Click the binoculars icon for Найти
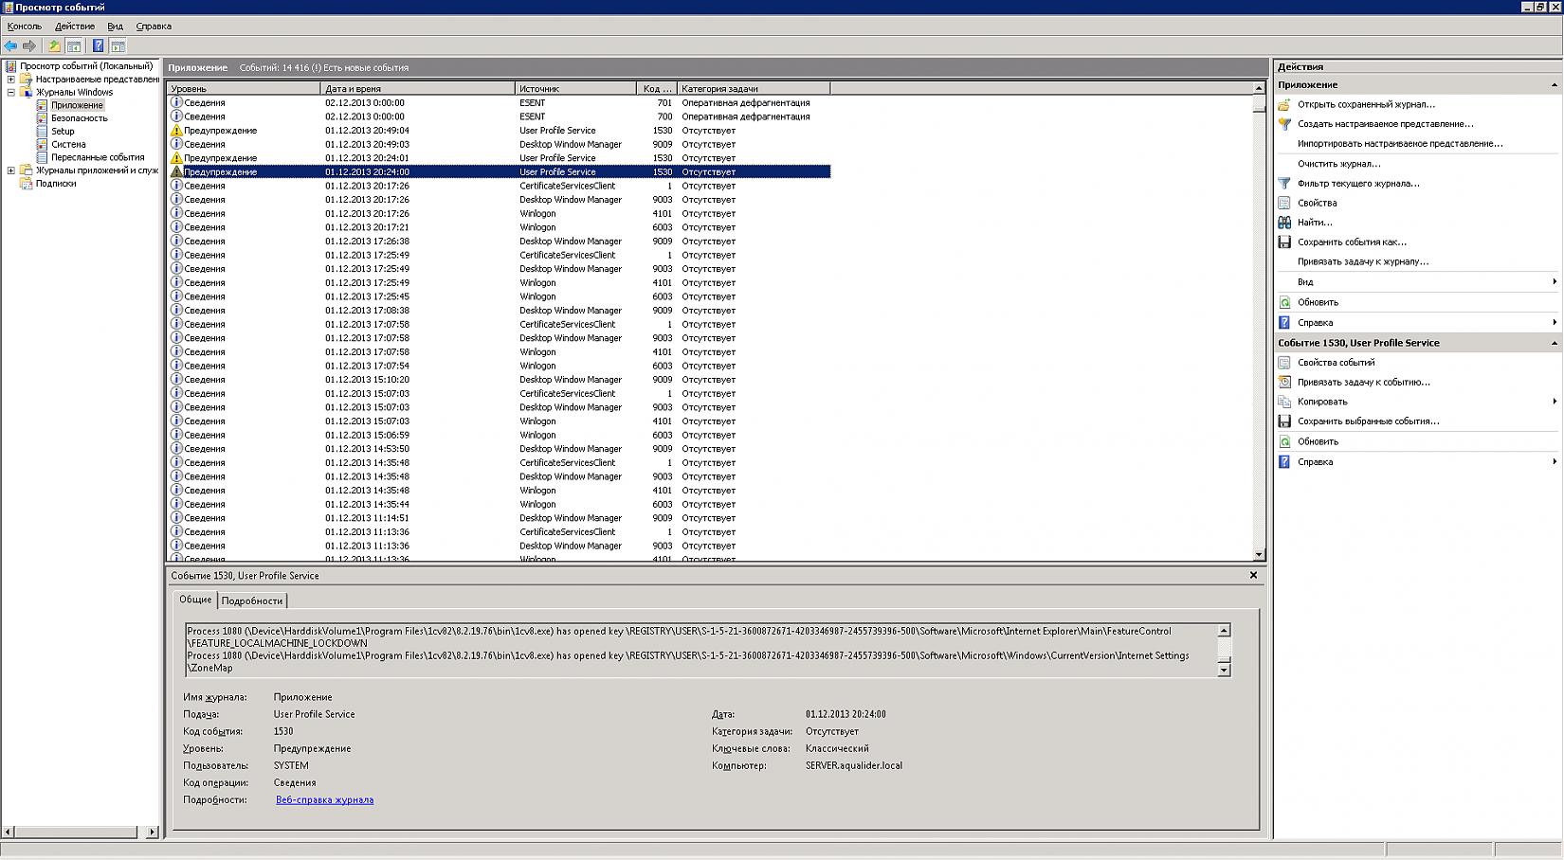The image size is (1564, 860). click(x=1284, y=223)
